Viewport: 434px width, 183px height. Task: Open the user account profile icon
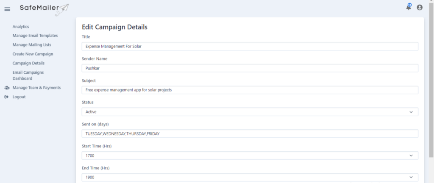coord(420,8)
